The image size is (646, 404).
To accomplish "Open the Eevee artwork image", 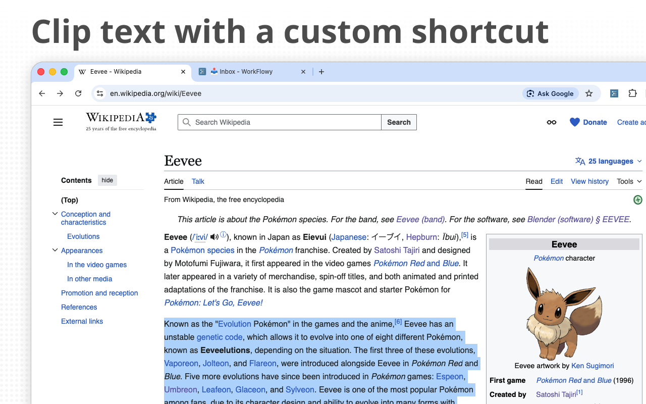I will 564,313.
